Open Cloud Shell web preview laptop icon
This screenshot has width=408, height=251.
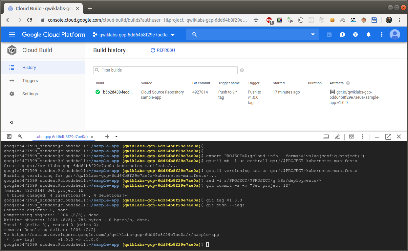click(x=326, y=136)
